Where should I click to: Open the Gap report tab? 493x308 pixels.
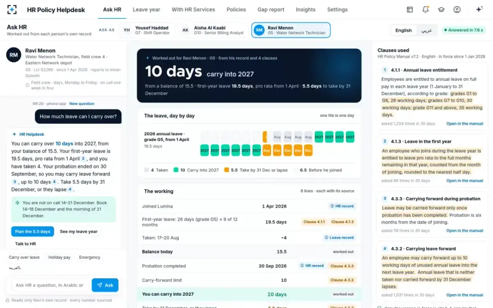point(271,9)
